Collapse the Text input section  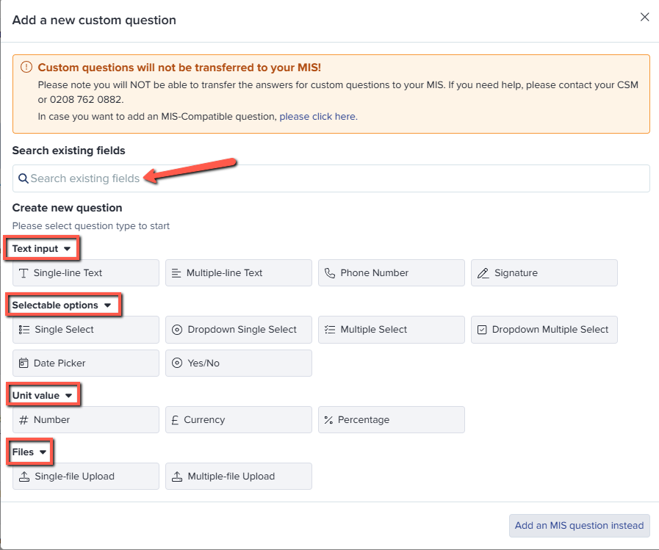(x=41, y=247)
